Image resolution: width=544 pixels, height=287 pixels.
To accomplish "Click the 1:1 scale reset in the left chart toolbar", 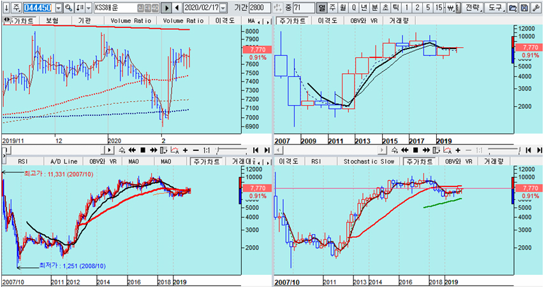I will 207,150.
